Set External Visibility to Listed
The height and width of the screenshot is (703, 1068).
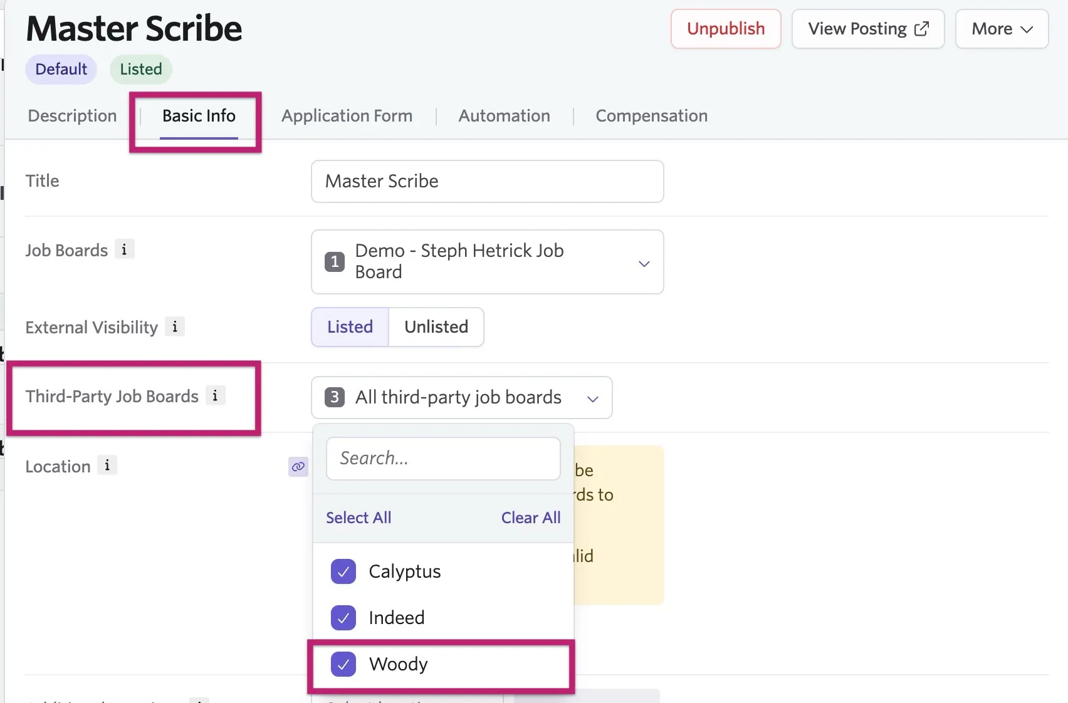[350, 326]
